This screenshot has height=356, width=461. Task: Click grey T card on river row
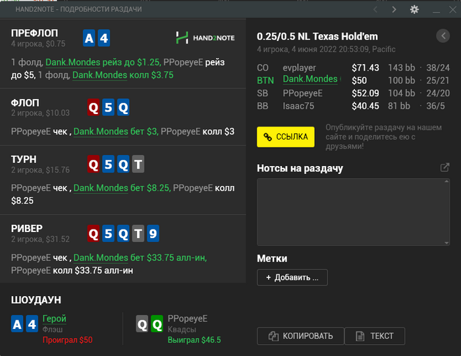click(138, 233)
